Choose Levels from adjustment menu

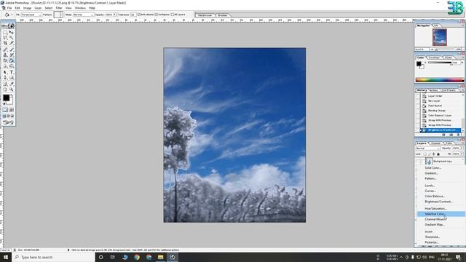tap(430, 186)
